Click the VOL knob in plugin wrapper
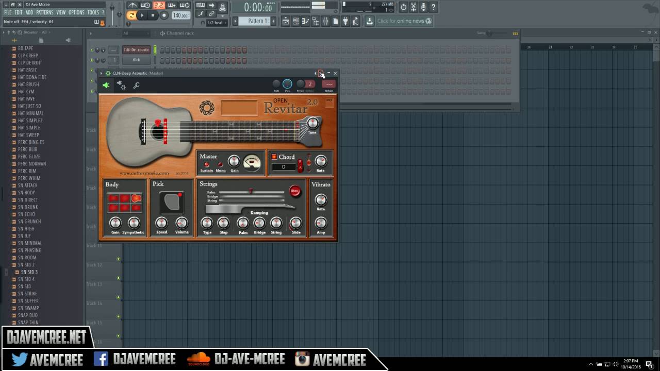Screen dimensions: 660x371 (x=287, y=84)
